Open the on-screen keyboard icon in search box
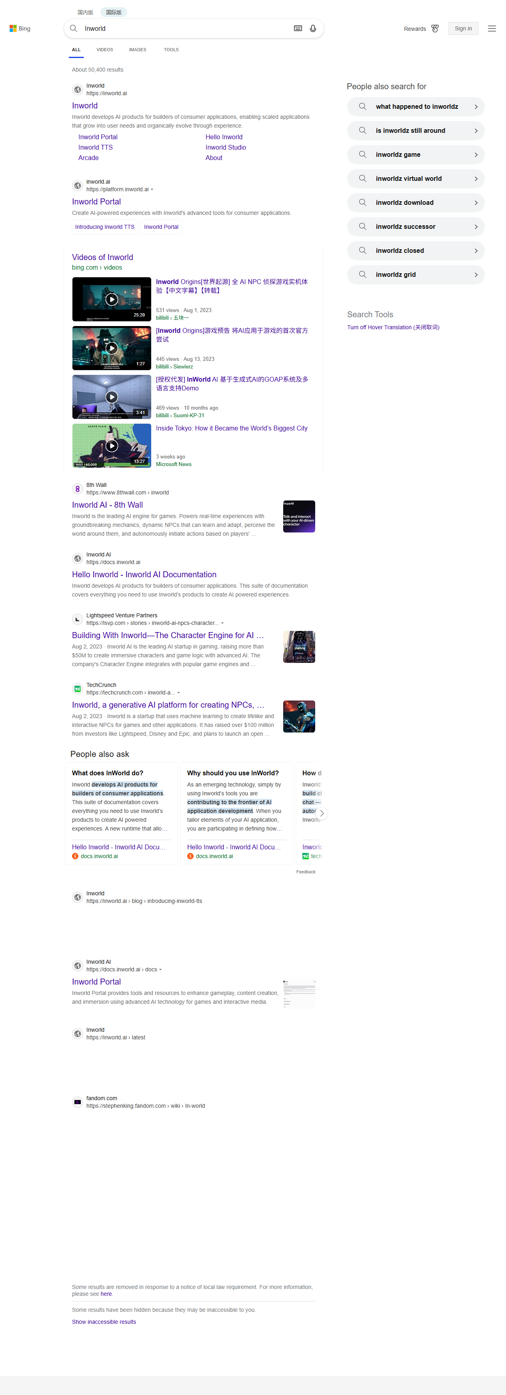The width and height of the screenshot is (506, 1395). tap(298, 29)
